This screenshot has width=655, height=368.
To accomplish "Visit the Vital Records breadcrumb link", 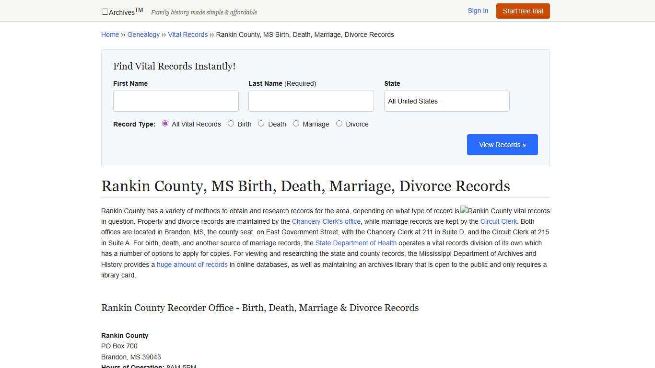I will (x=188, y=34).
